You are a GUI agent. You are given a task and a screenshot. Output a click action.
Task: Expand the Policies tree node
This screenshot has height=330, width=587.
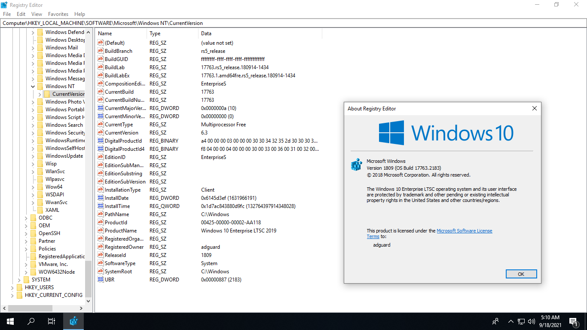(x=26, y=249)
